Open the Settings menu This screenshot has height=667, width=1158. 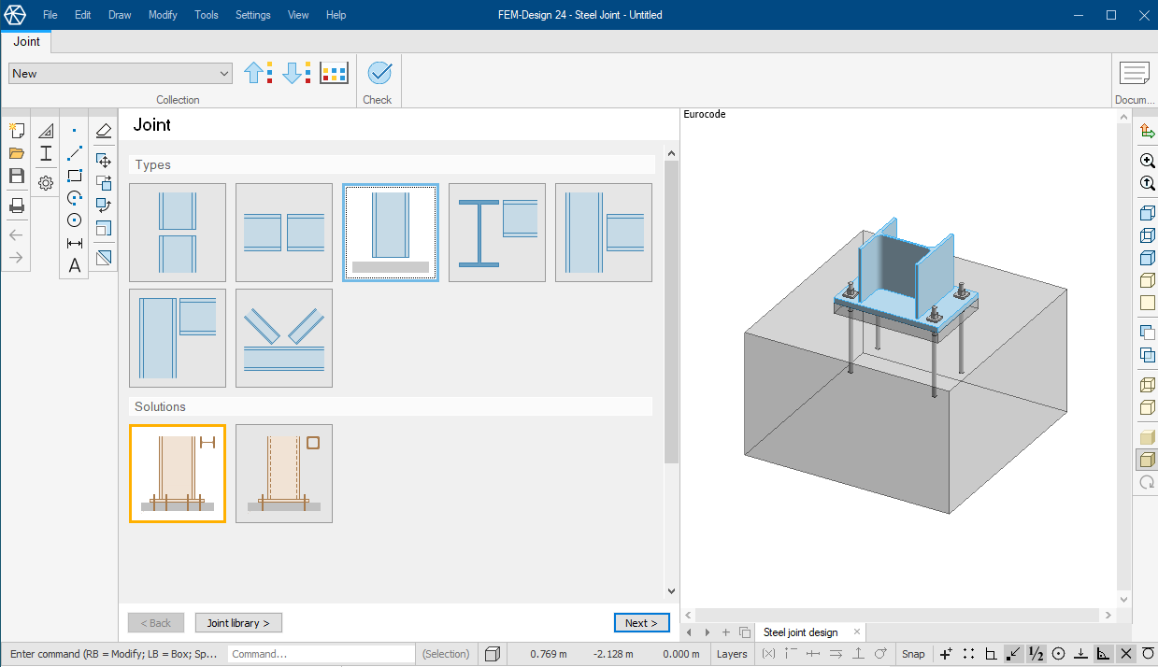click(x=253, y=15)
